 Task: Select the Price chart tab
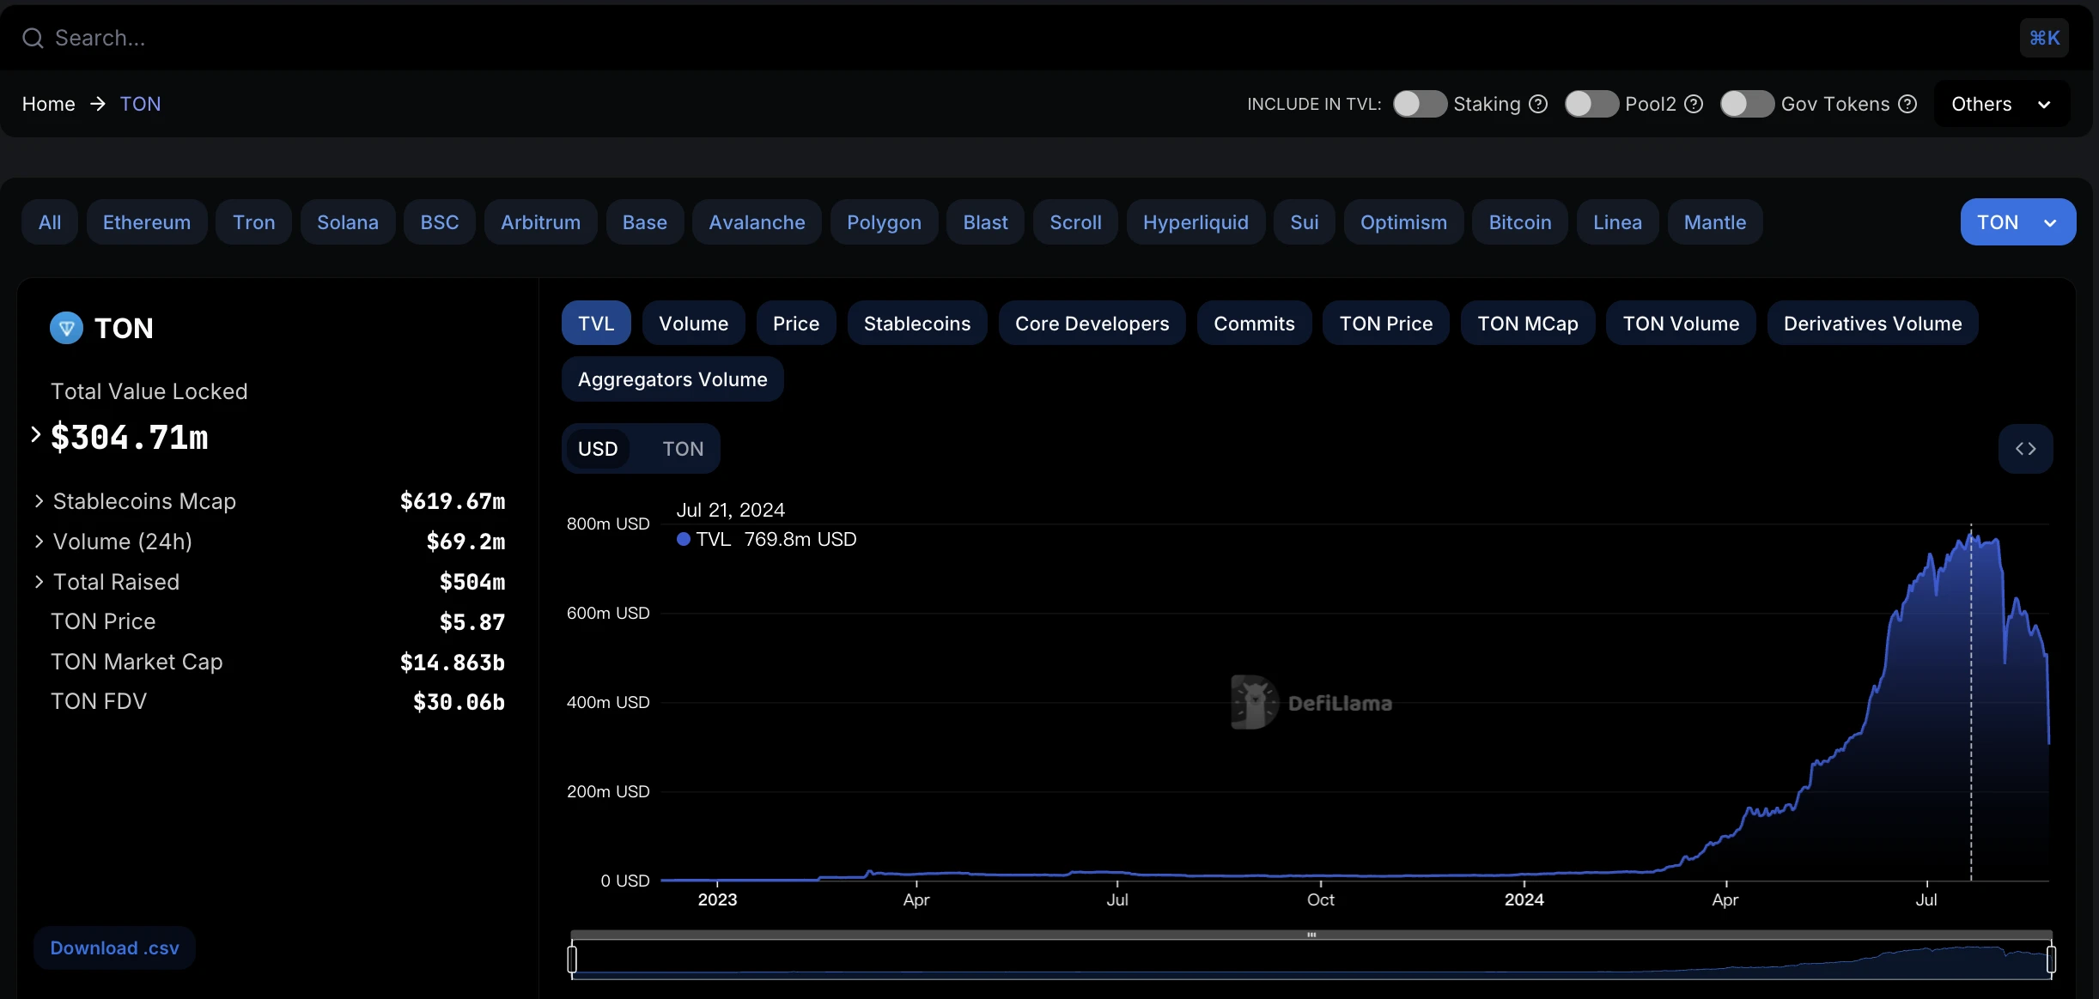pos(796,321)
